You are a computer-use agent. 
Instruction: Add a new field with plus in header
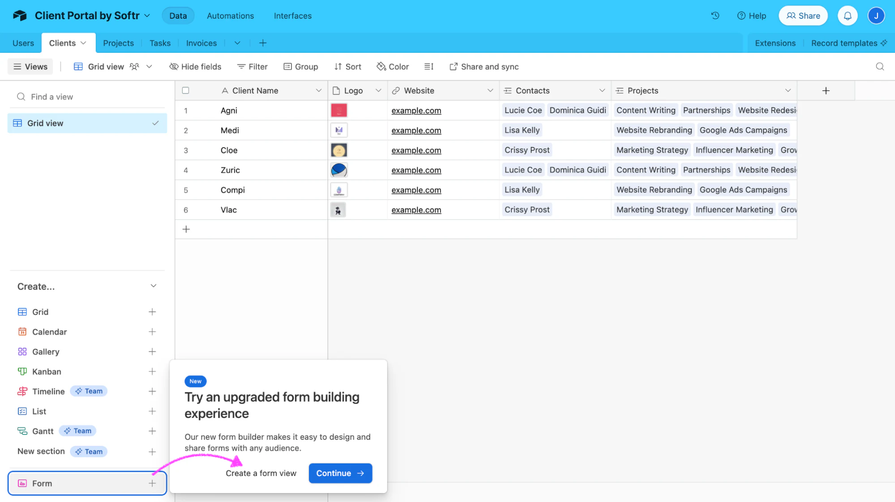point(826,91)
